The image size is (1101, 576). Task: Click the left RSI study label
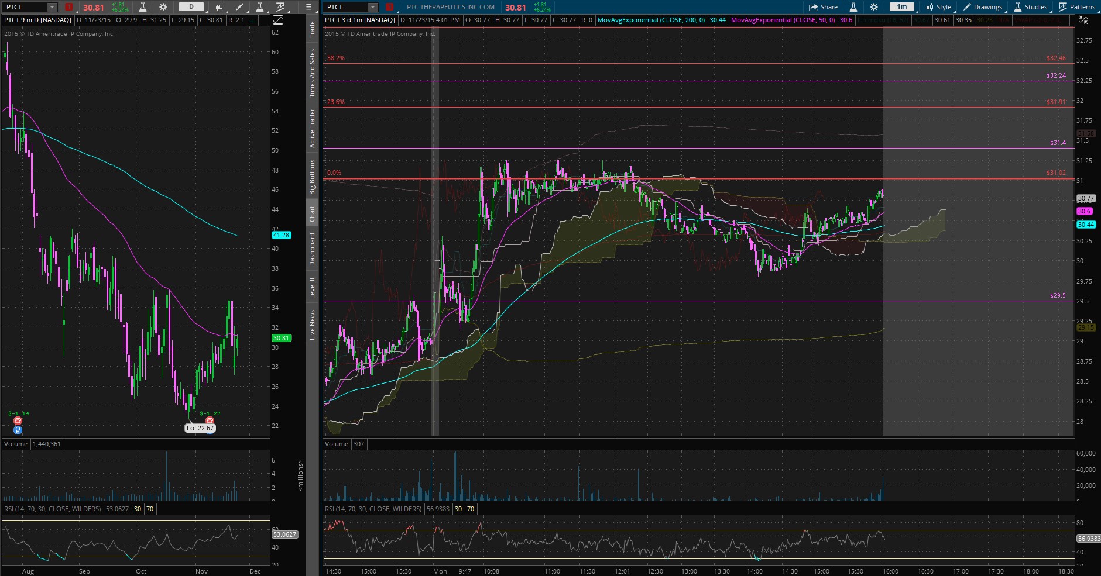pyautogui.click(x=53, y=509)
